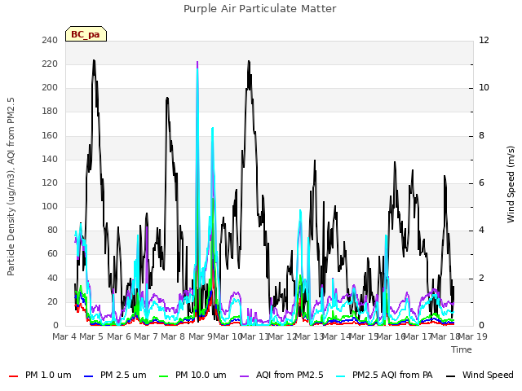This screenshot has height=391, width=522.
Task: Click the BC_pa annotation label
Action: click(x=86, y=34)
